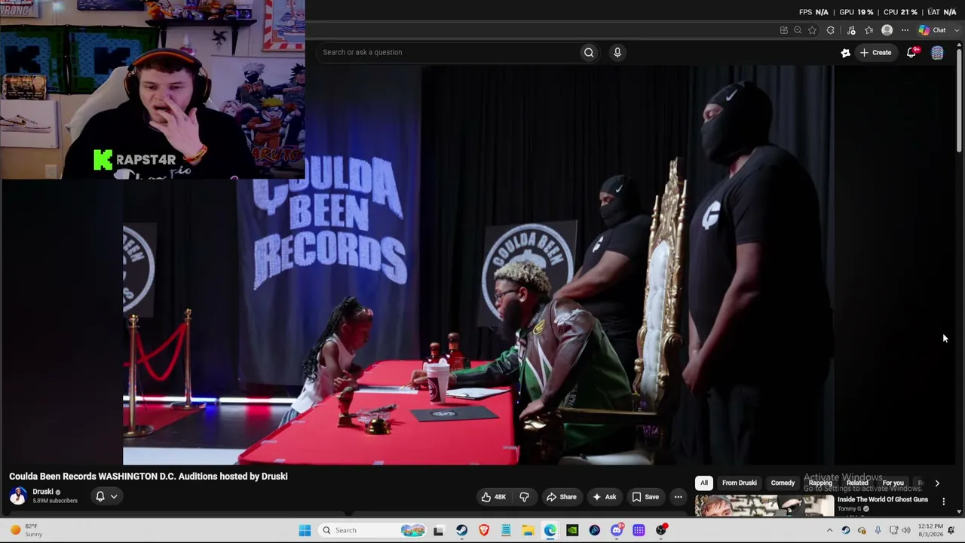This screenshot has width=965, height=543.
Task: Select the 'From Druski' filter chip
Action: (x=739, y=483)
